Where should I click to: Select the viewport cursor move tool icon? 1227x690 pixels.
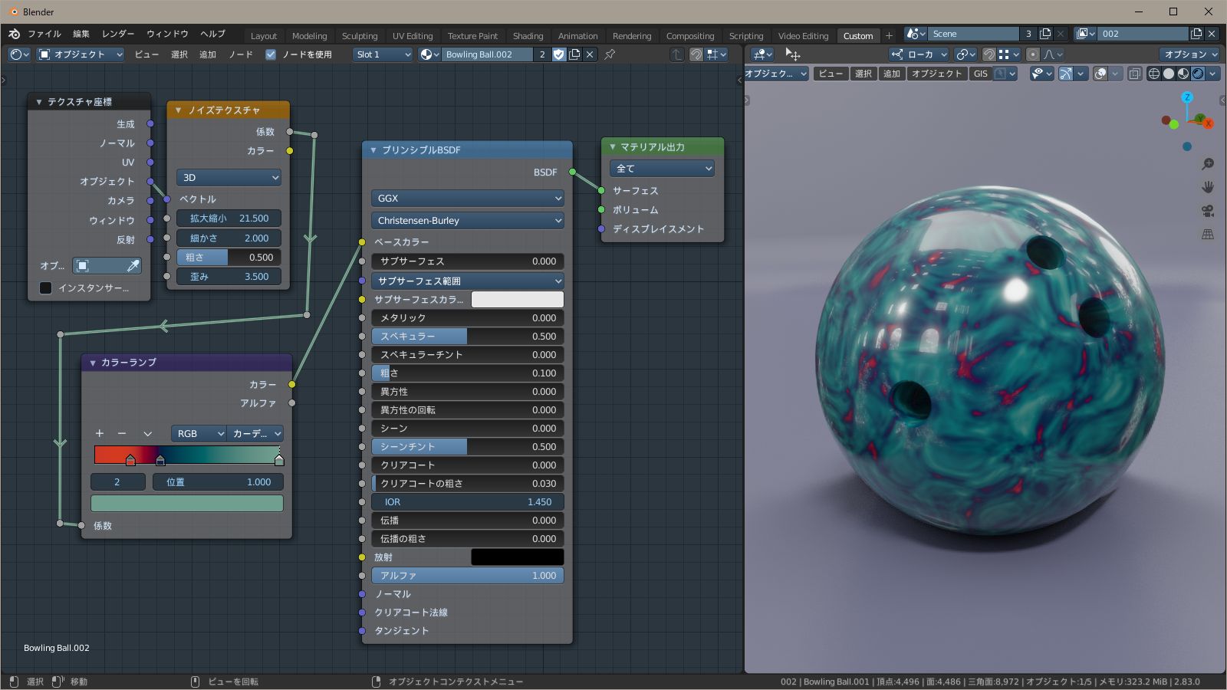pyautogui.click(x=793, y=54)
